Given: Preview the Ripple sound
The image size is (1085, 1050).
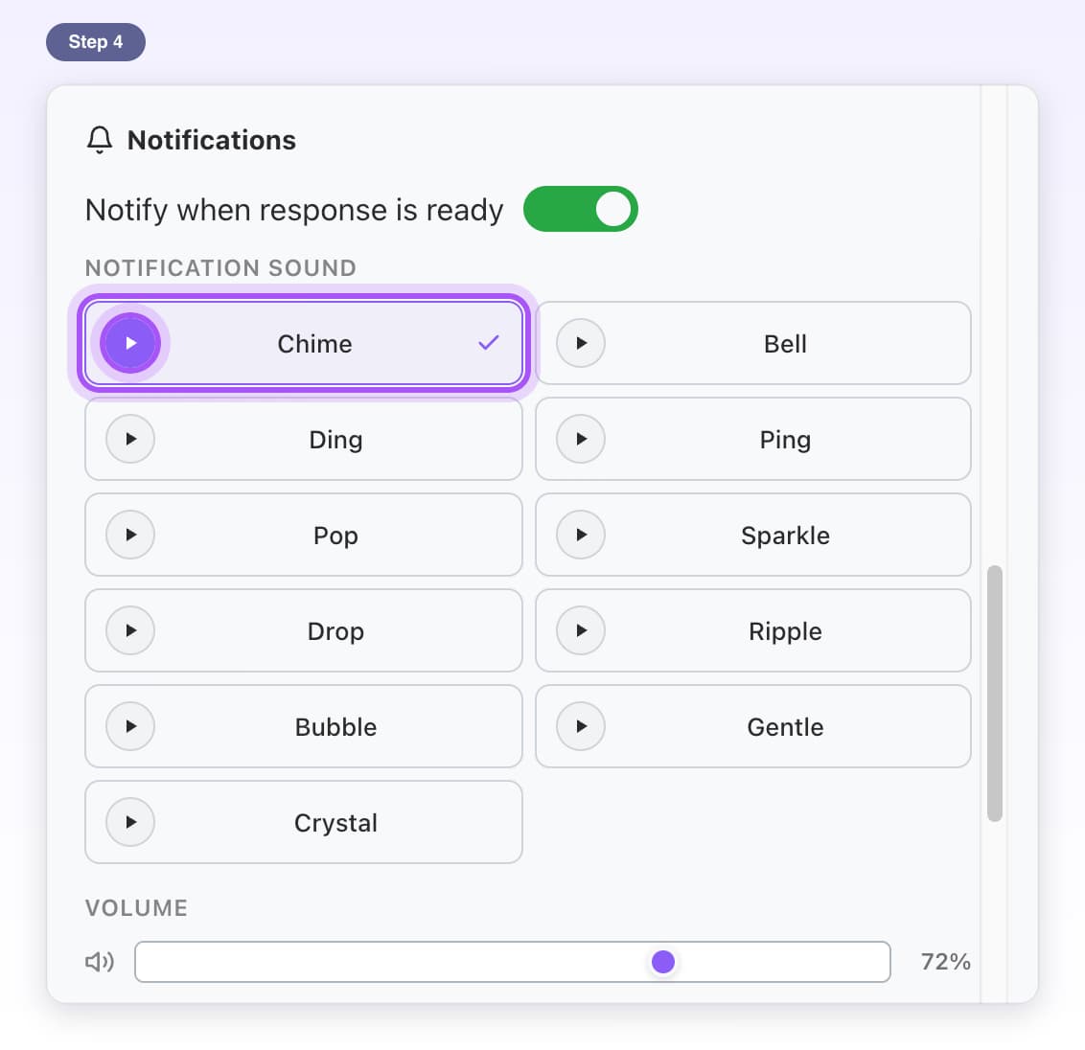Looking at the screenshot, I should pyautogui.click(x=581, y=630).
